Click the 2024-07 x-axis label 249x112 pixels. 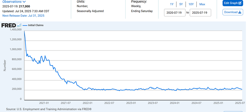point(196,103)
